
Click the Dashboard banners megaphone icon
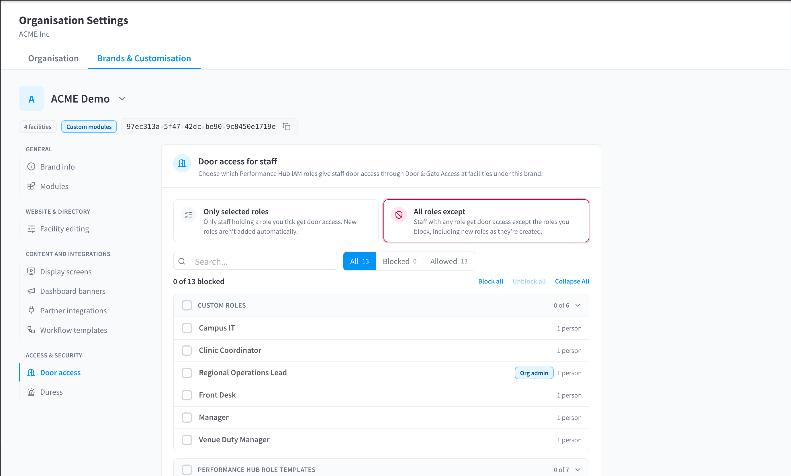(x=31, y=291)
